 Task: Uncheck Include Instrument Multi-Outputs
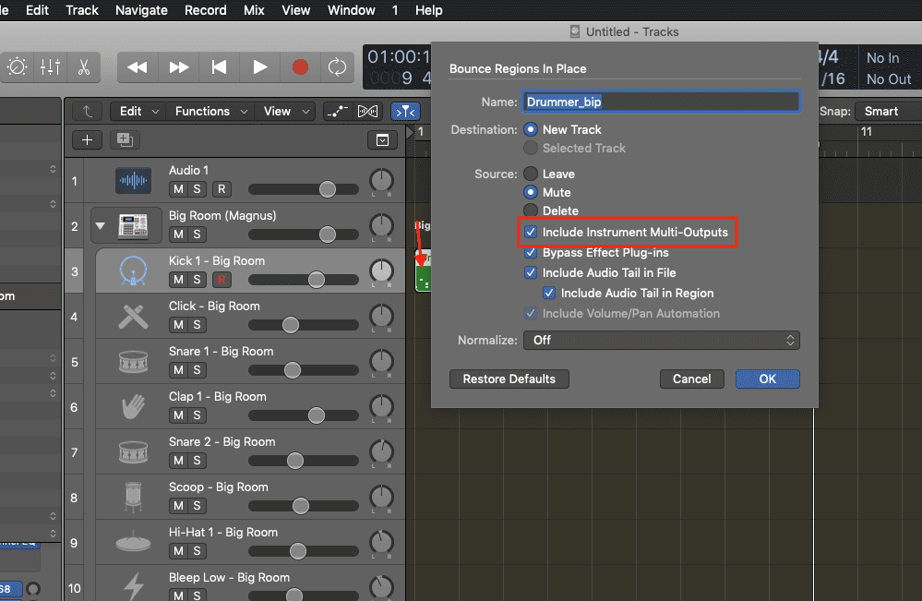click(531, 232)
